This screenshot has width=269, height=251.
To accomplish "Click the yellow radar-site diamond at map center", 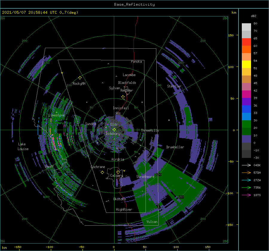I will click(114, 130).
